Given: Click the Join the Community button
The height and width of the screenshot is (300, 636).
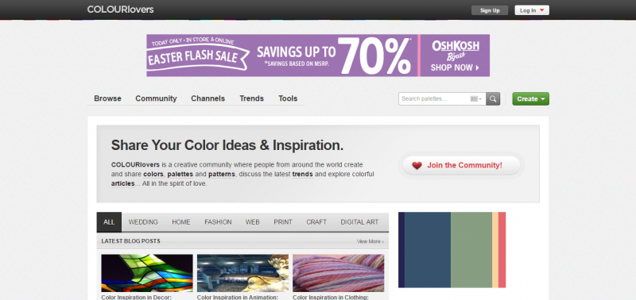Looking at the screenshot, I should coord(461,165).
